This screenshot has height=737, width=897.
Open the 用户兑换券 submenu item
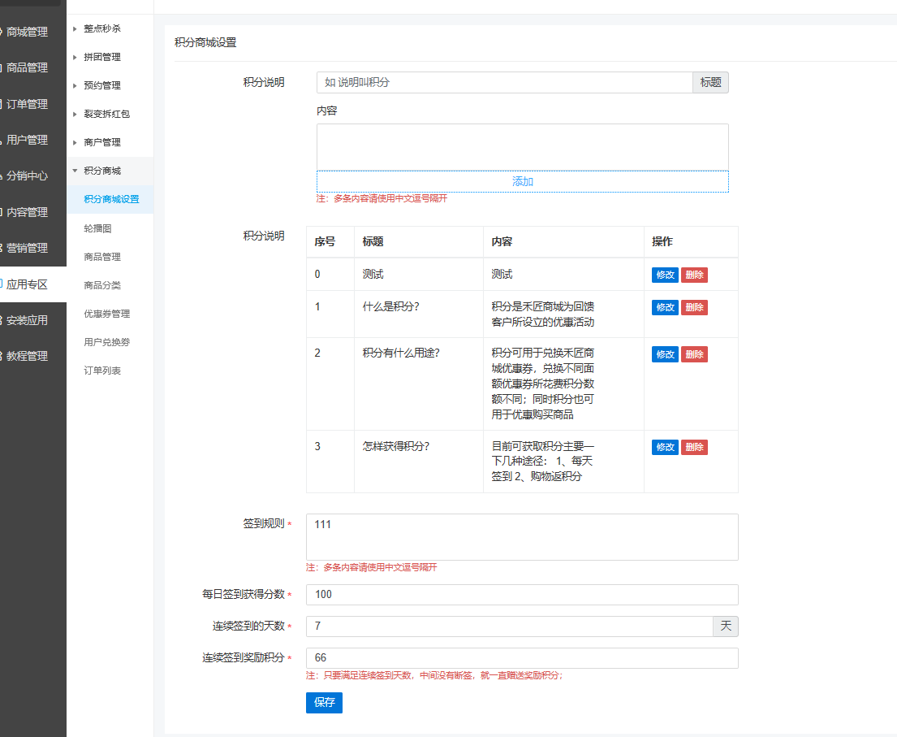coord(107,342)
